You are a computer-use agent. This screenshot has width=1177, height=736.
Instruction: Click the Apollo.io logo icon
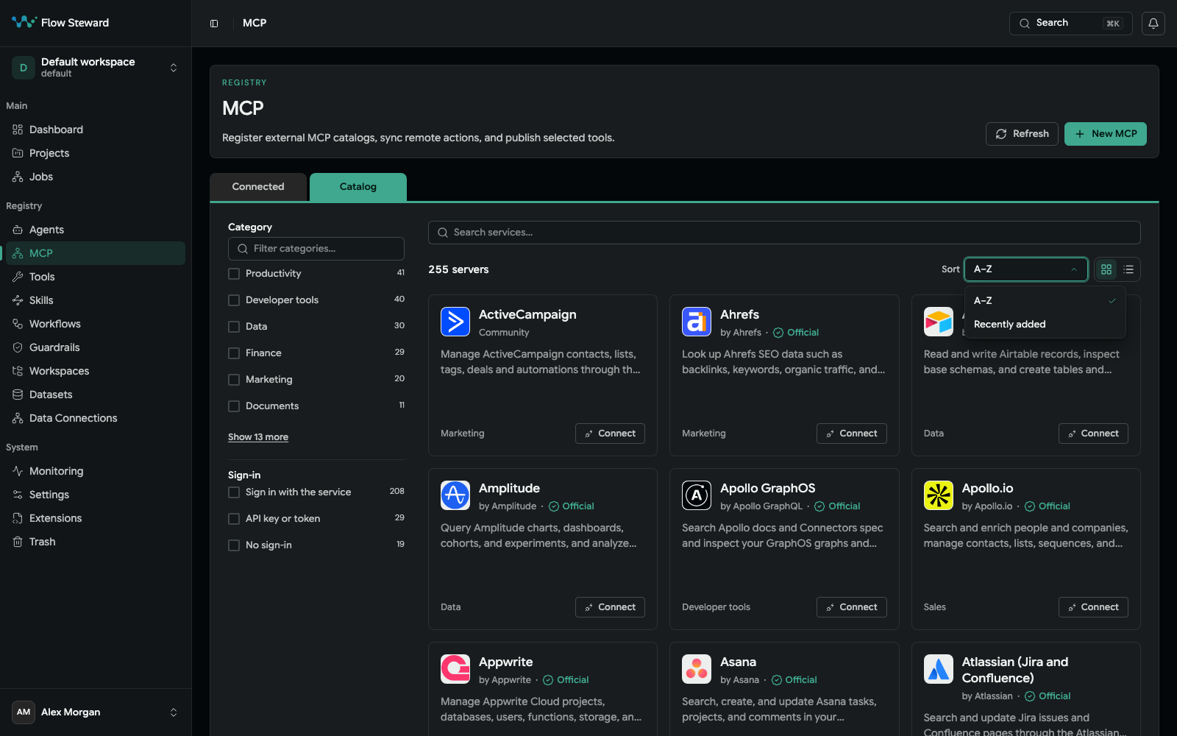point(939,495)
